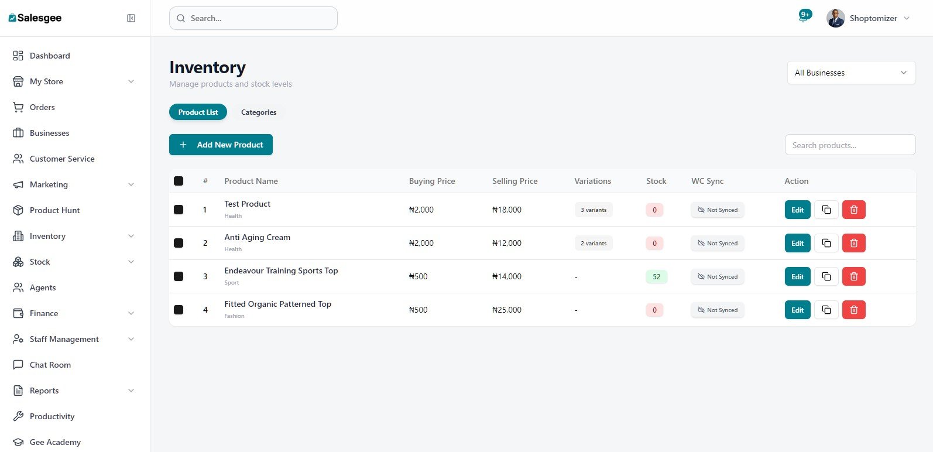933x452 pixels.
Task: Click the ₦25,000 selling price
Action: pyautogui.click(x=507, y=310)
